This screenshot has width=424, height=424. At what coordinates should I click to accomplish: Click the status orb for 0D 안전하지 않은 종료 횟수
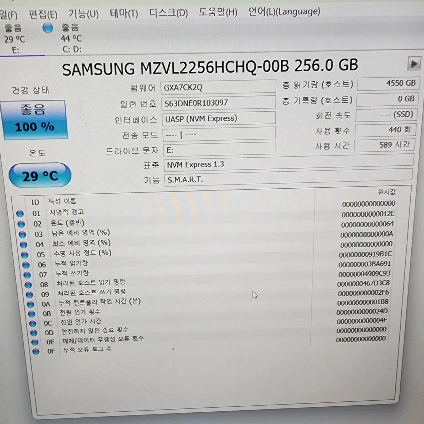[34, 333]
